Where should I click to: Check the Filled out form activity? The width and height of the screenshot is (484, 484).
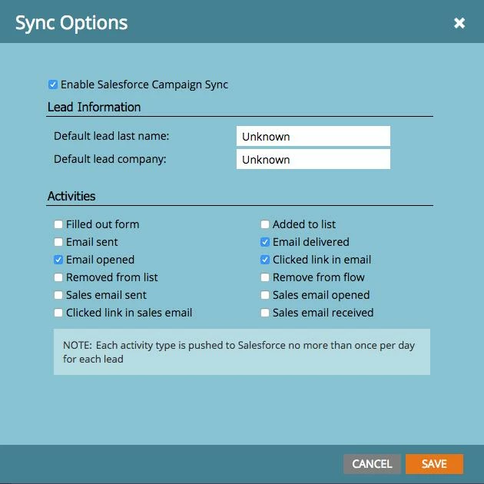pos(58,224)
